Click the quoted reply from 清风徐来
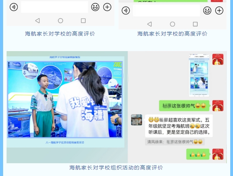 [x=175, y=142]
